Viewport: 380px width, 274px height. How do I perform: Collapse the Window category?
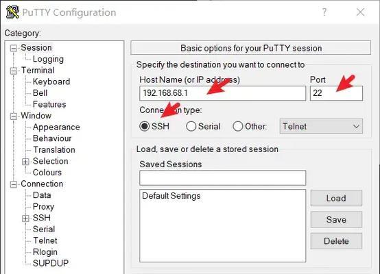point(14,116)
